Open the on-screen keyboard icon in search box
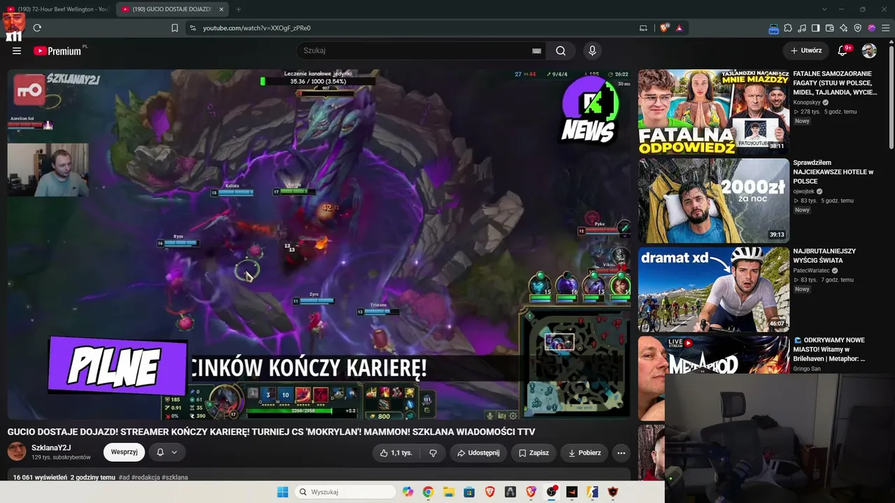The image size is (895, 503). pyautogui.click(x=536, y=50)
